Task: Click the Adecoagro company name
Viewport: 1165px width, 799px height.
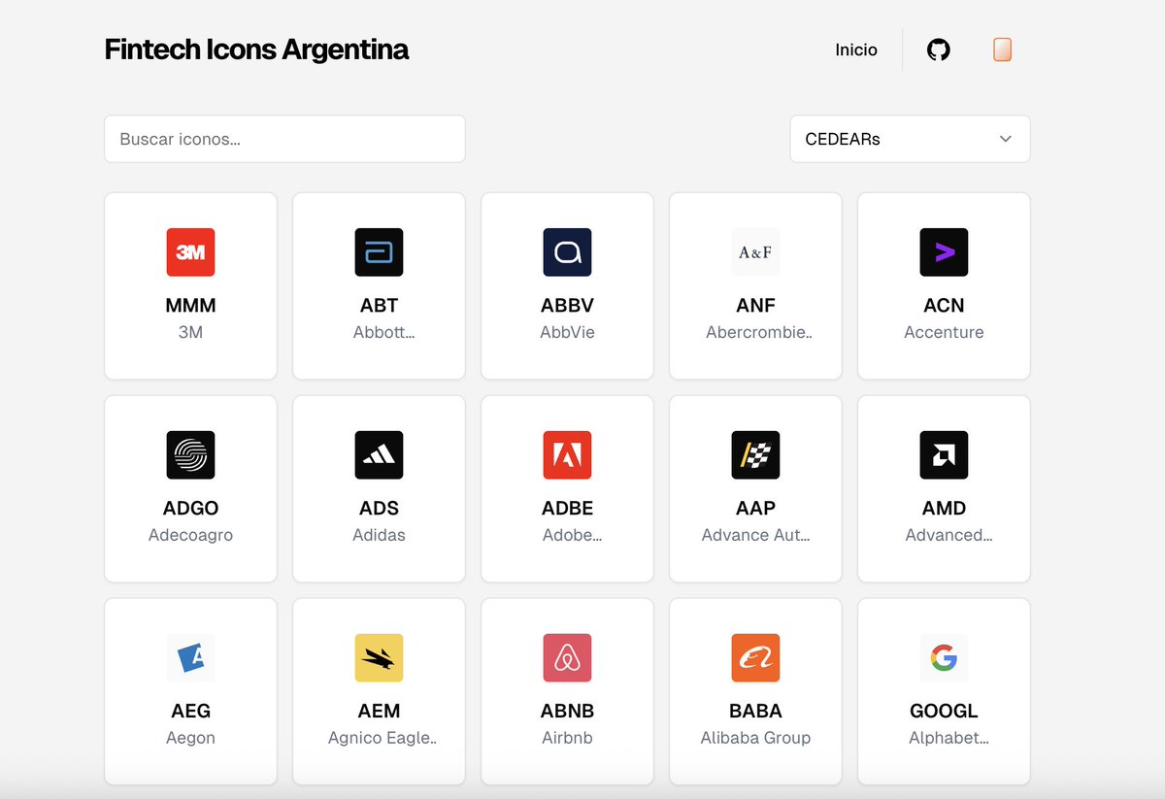Action: coord(190,535)
